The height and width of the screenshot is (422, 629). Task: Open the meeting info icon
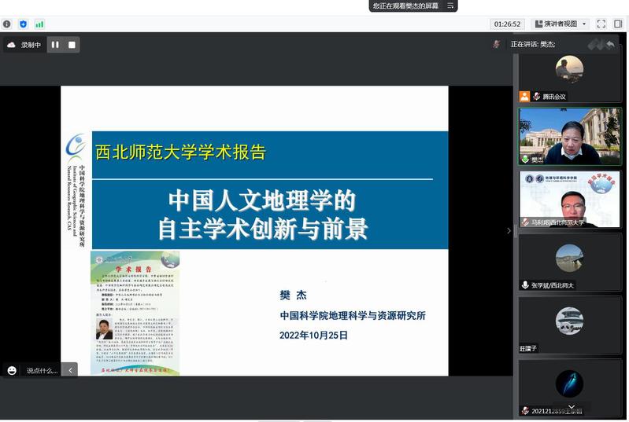point(7,24)
